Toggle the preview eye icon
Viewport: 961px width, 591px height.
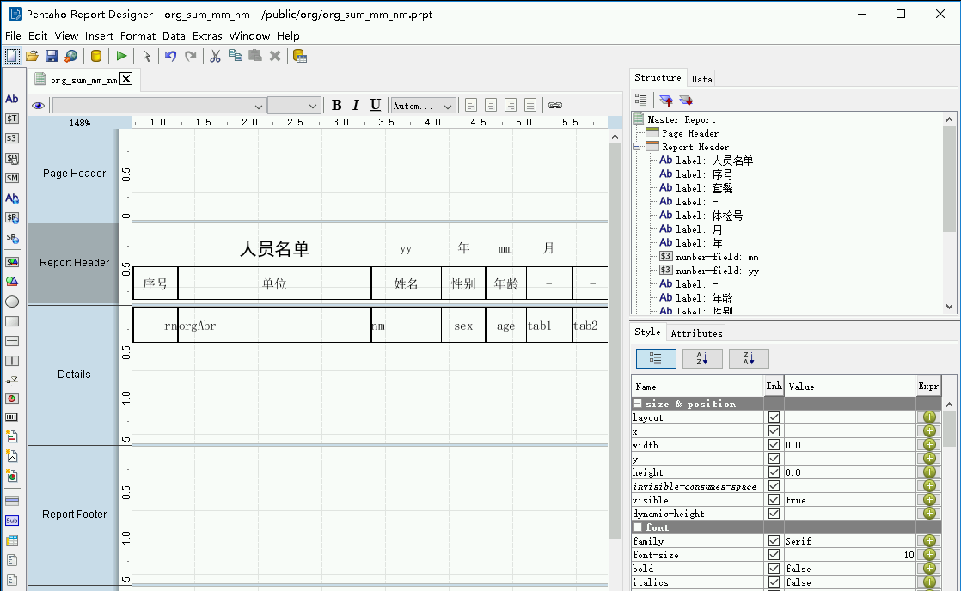click(38, 106)
